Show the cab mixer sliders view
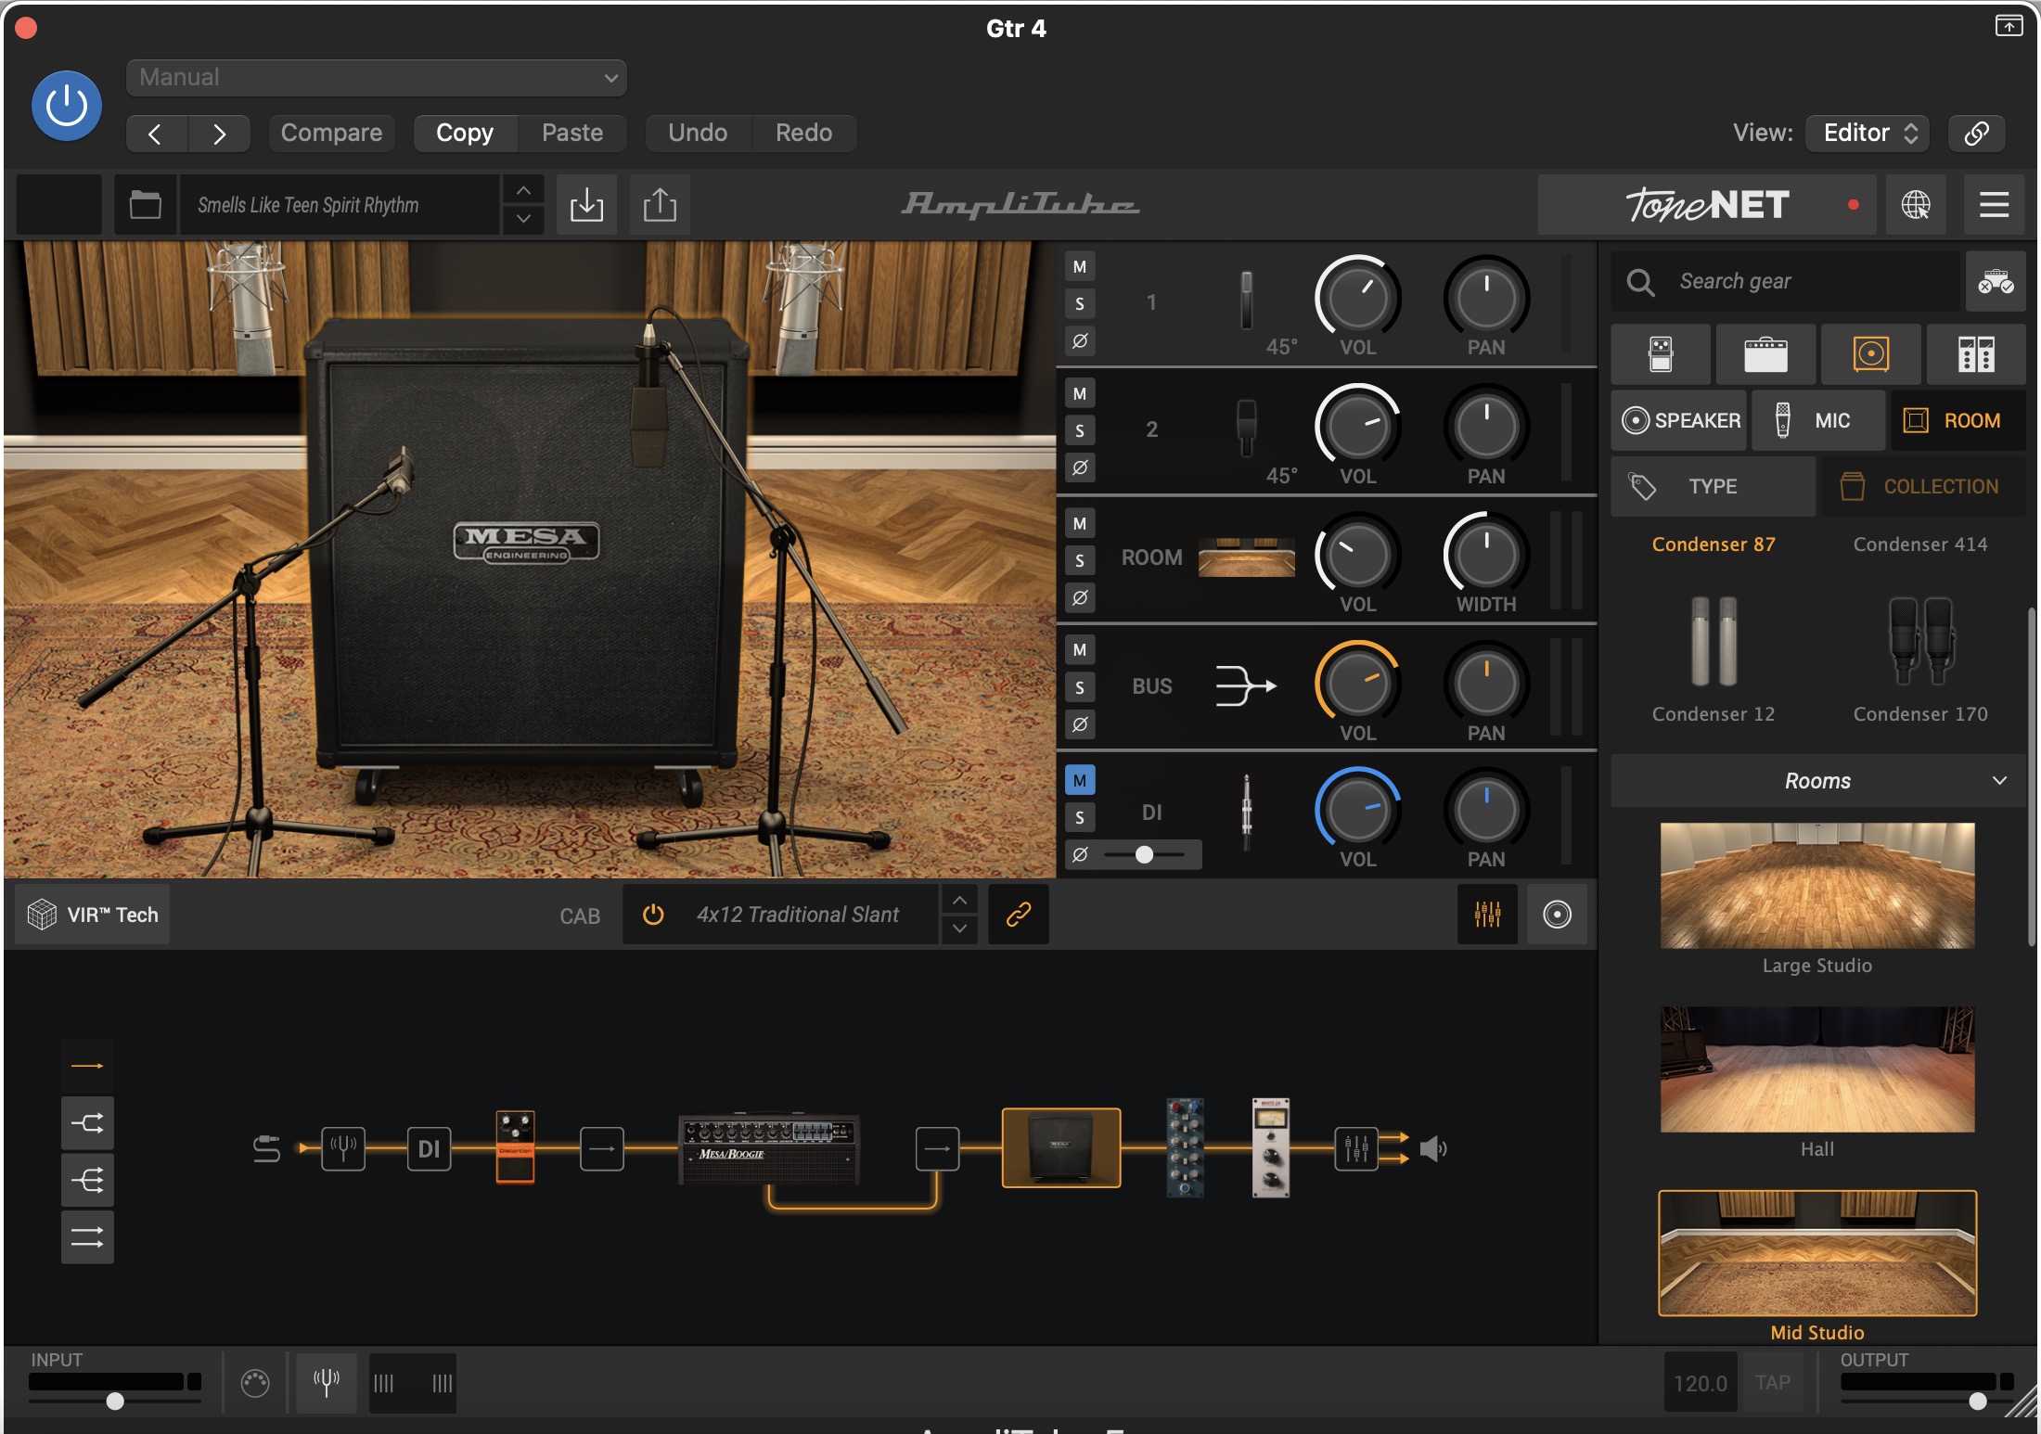The height and width of the screenshot is (1434, 2041). 1487,915
